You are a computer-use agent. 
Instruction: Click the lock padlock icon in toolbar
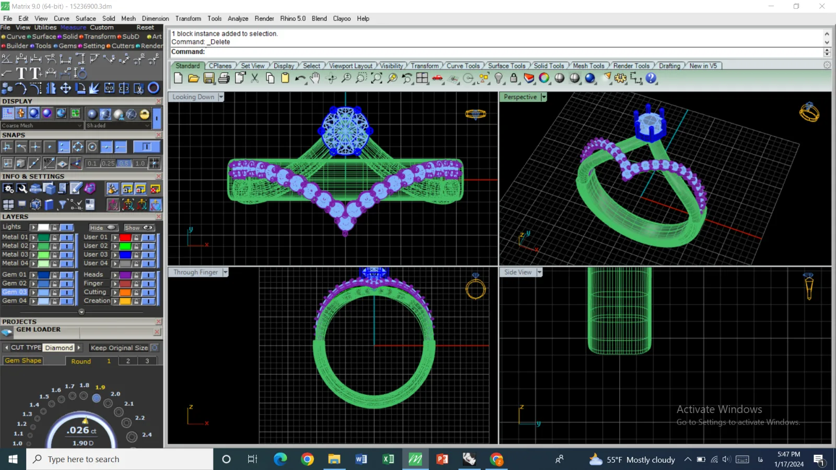coord(514,78)
